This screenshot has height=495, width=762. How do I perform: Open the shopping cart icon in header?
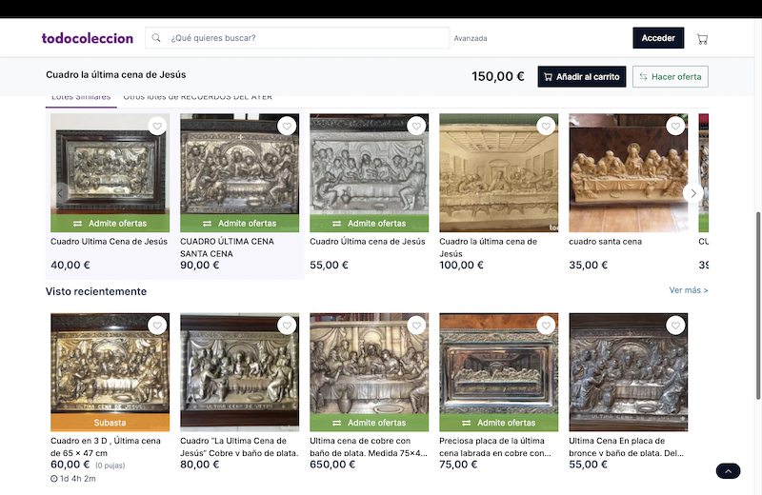pyautogui.click(x=702, y=39)
